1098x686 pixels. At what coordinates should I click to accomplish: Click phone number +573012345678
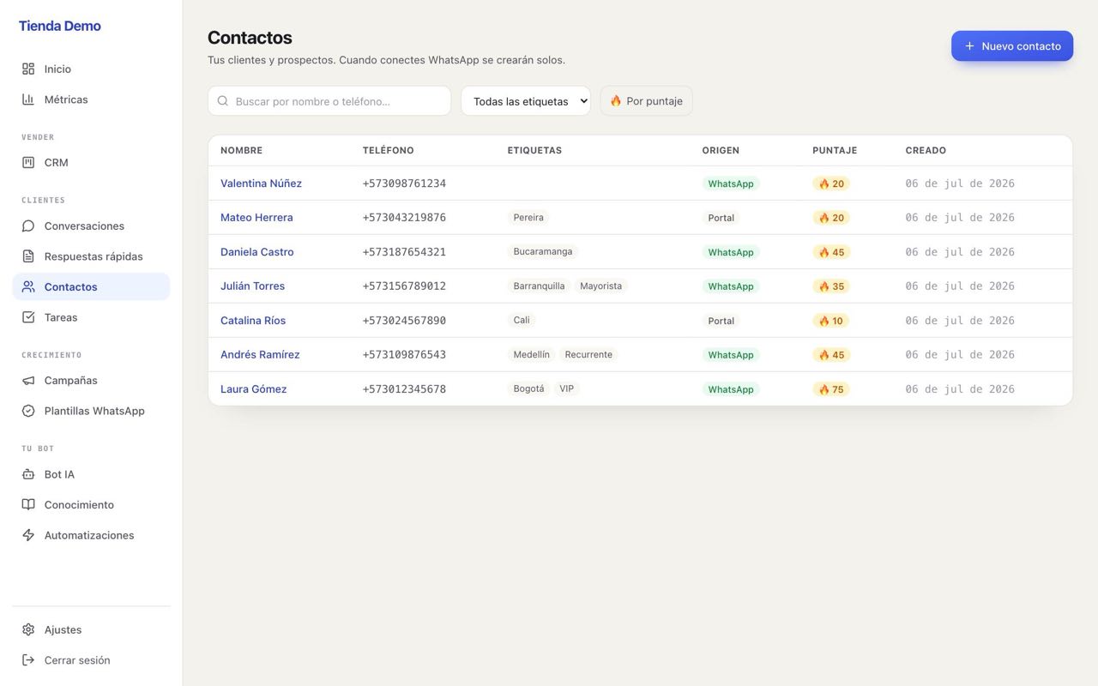(404, 389)
